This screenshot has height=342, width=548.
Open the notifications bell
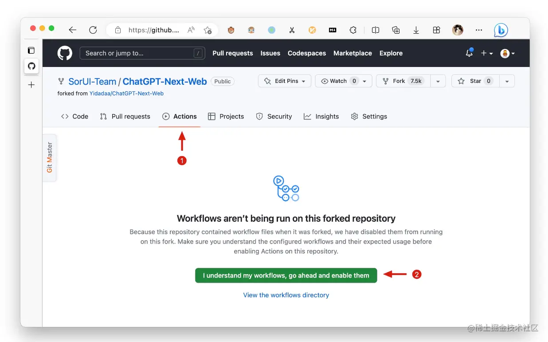469,53
